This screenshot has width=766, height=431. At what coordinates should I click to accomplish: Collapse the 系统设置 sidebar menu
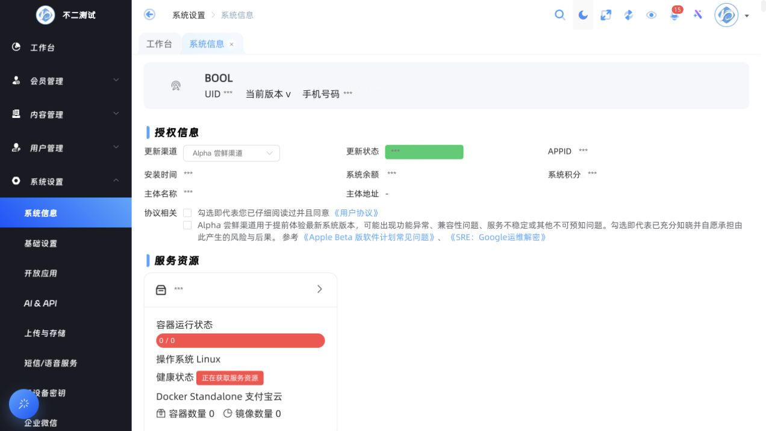(66, 181)
